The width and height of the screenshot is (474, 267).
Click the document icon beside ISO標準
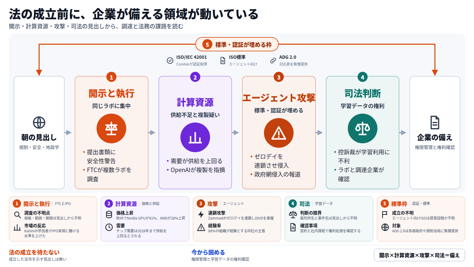(x=223, y=61)
